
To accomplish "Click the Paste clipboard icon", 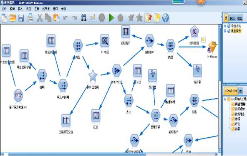I will click(56, 18).
